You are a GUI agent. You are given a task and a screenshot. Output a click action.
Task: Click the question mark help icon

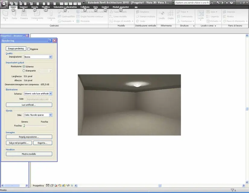[231, 3]
